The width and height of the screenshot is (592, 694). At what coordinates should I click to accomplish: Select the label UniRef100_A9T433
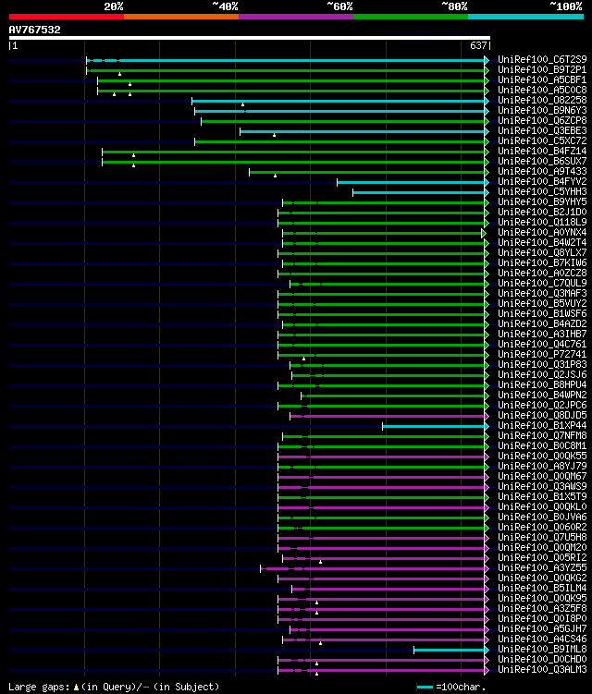[542, 171]
